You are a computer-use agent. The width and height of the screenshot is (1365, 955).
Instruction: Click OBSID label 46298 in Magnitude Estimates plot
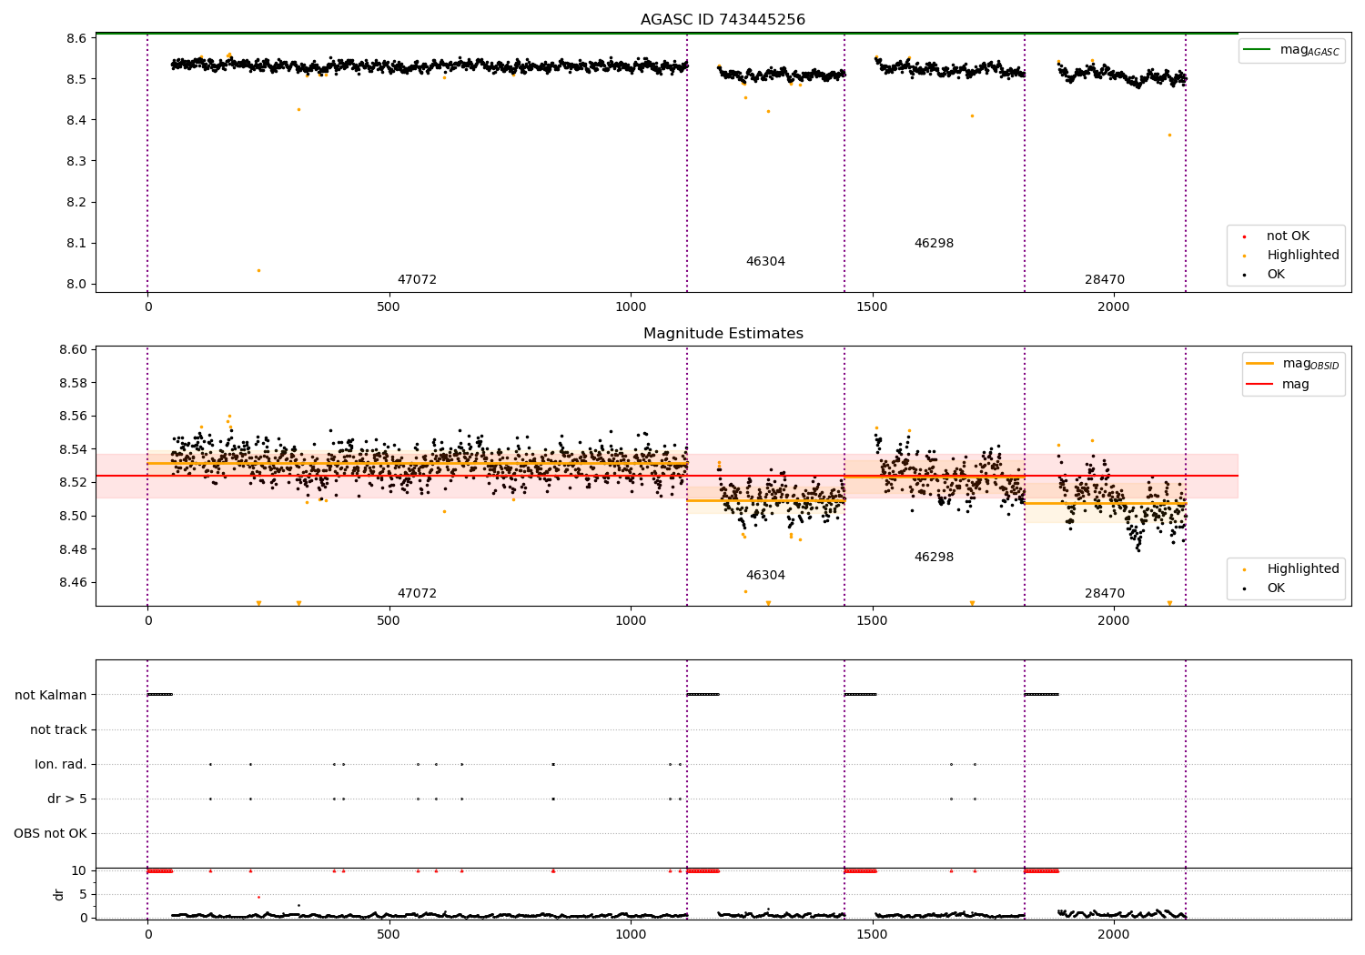(x=934, y=557)
